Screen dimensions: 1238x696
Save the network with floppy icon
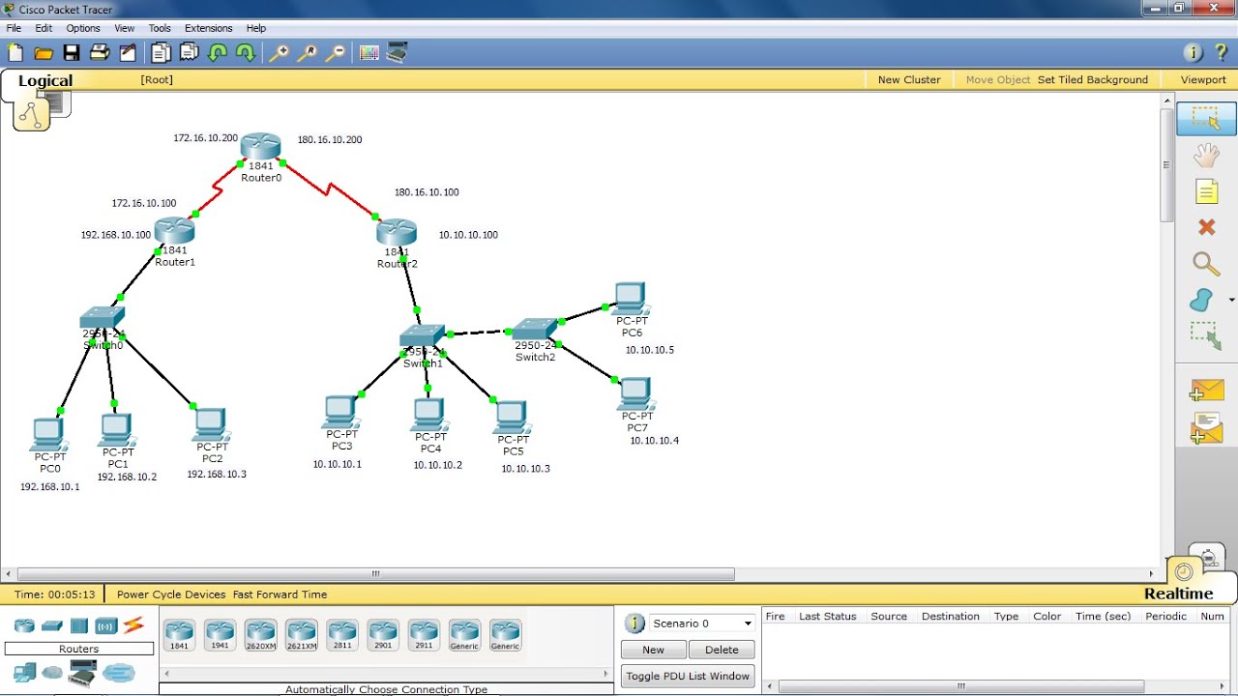tap(72, 53)
